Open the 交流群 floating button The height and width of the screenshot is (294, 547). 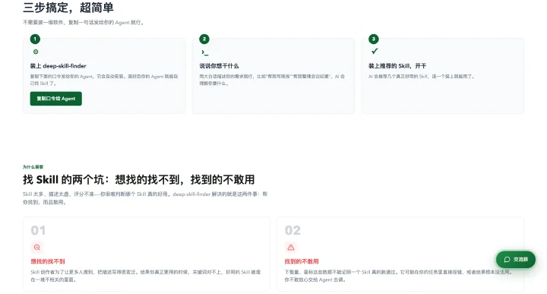516,260
